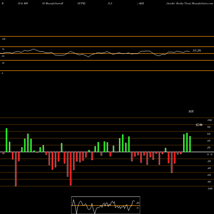214x214 pixels.
Task: Click the MR axis label -80
Action: (209, 182)
